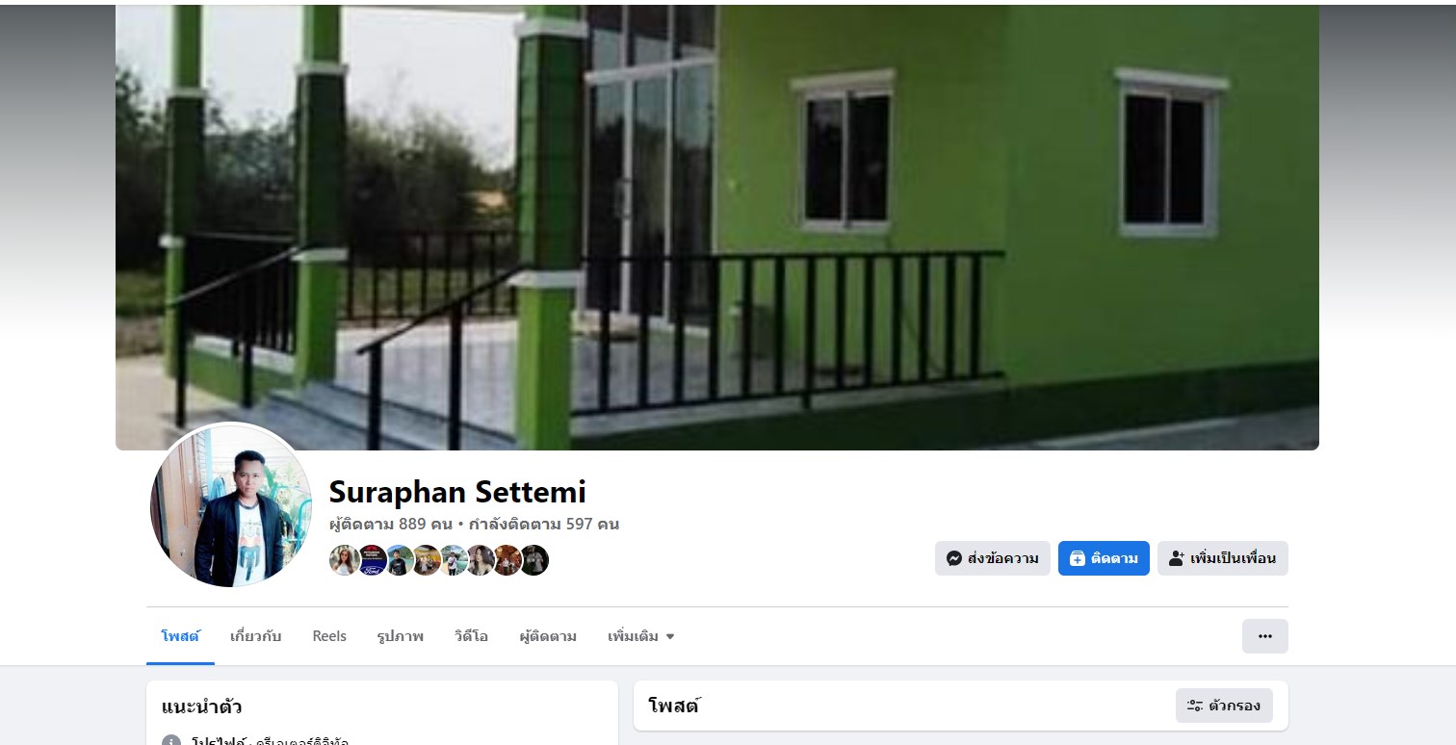Open the ผู้ติดตาม tab
This screenshot has height=745, width=1456.
548,636
